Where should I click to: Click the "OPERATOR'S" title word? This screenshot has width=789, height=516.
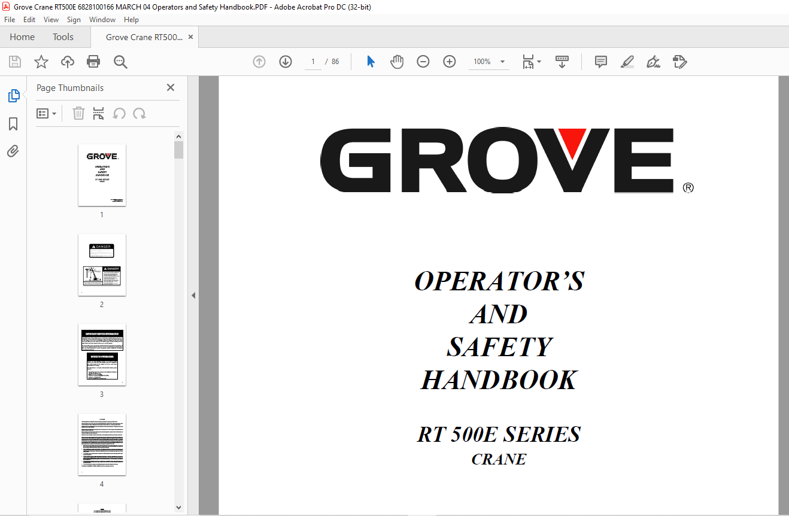pyautogui.click(x=499, y=281)
